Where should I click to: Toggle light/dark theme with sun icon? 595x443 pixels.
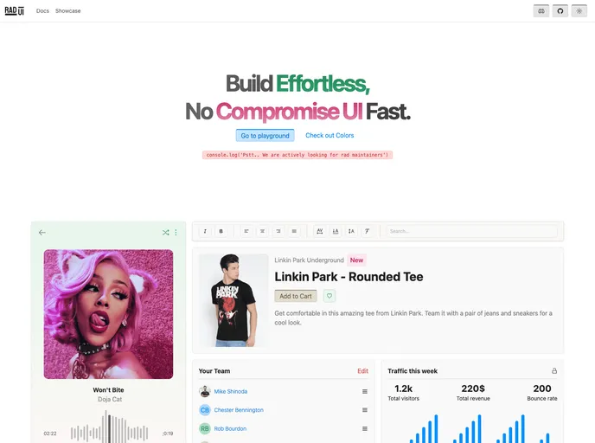click(579, 11)
